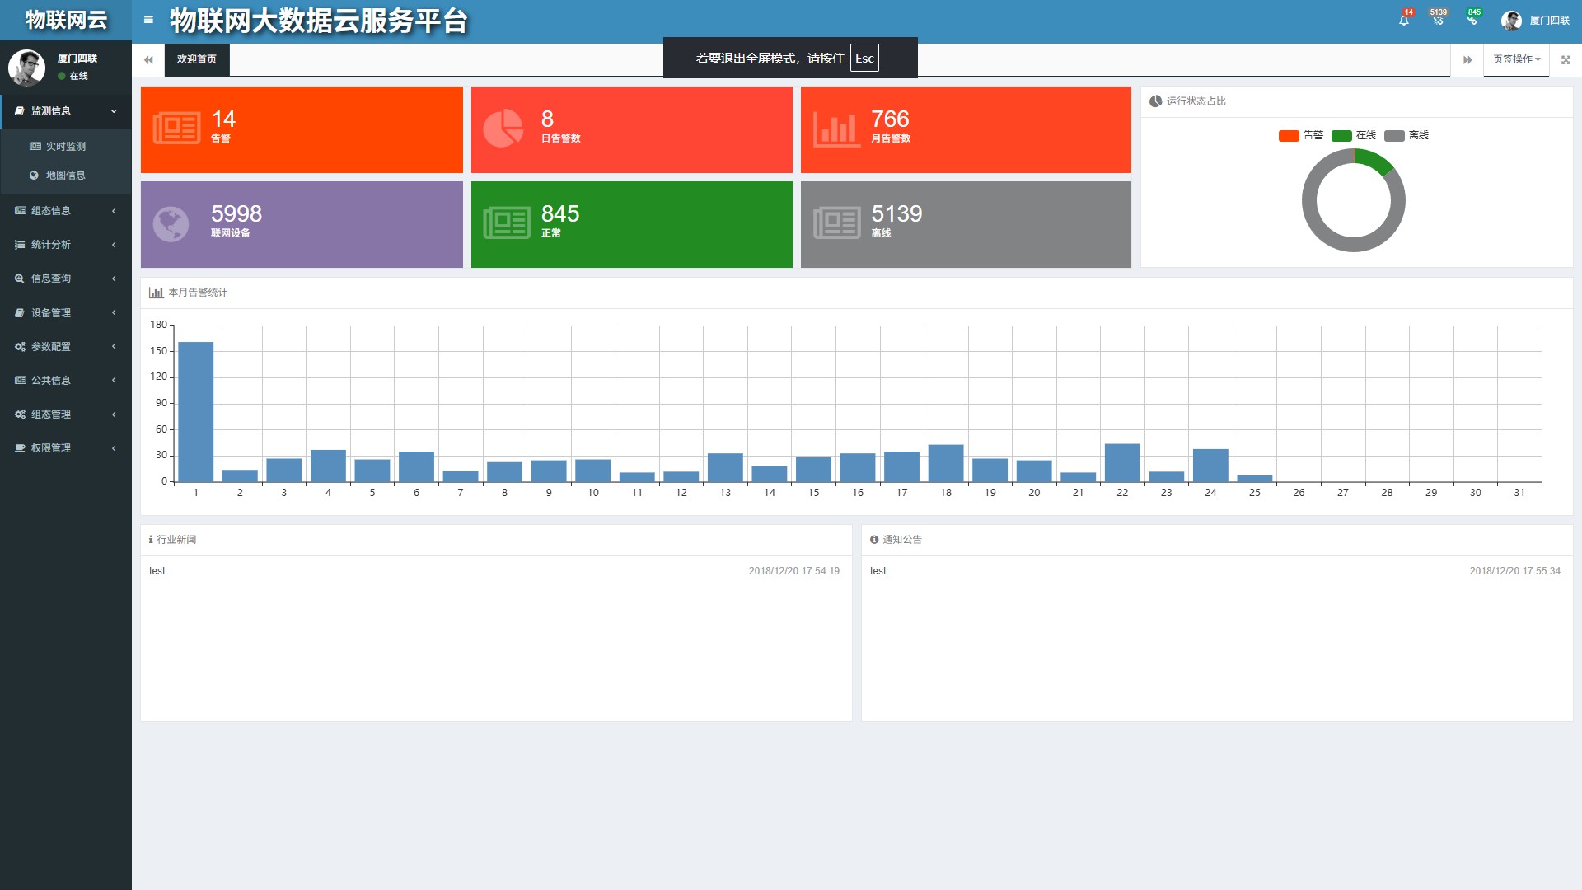Open 地图信息 submenu link
Image resolution: width=1582 pixels, height=890 pixels.
pyautogui.click(x=66, y=176)
